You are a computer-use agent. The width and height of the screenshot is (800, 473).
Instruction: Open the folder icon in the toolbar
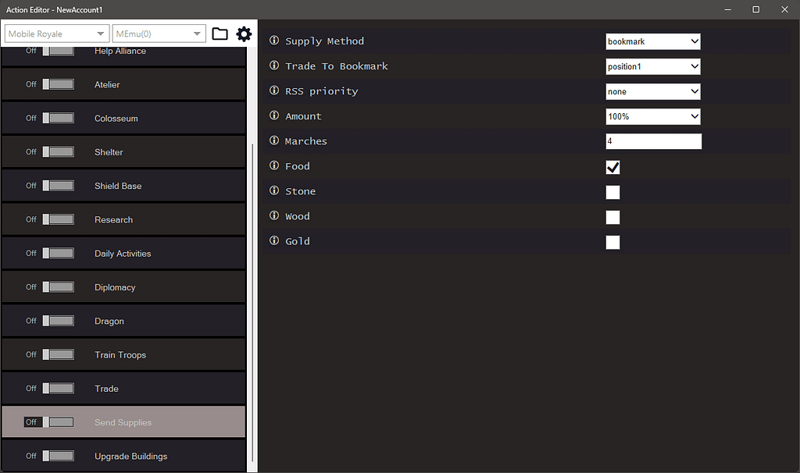click(220, 34)
